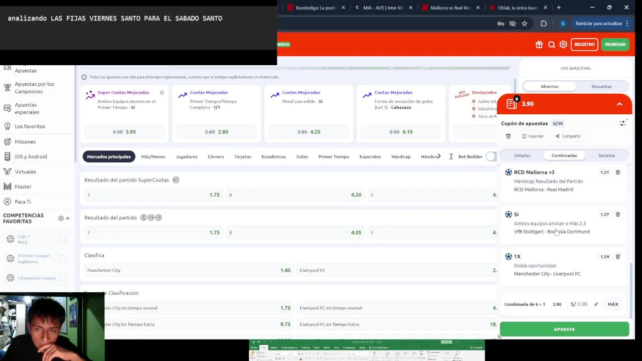
Task: Place bet with green APUESTA button
Action: [564, 329]
